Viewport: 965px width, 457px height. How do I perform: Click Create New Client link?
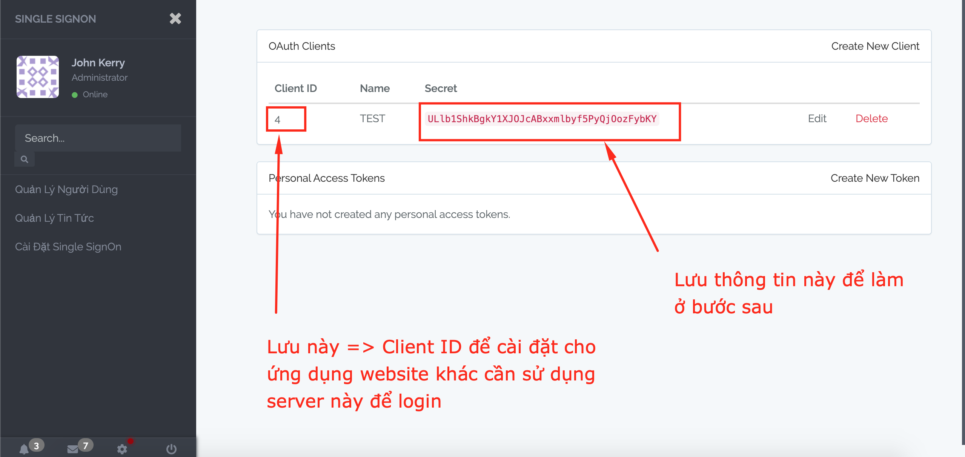pyautogui.click(x=875, y=46)
